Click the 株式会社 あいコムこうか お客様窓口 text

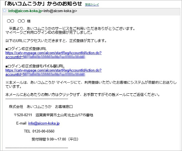pyautogui.click(x=41, y=107)
